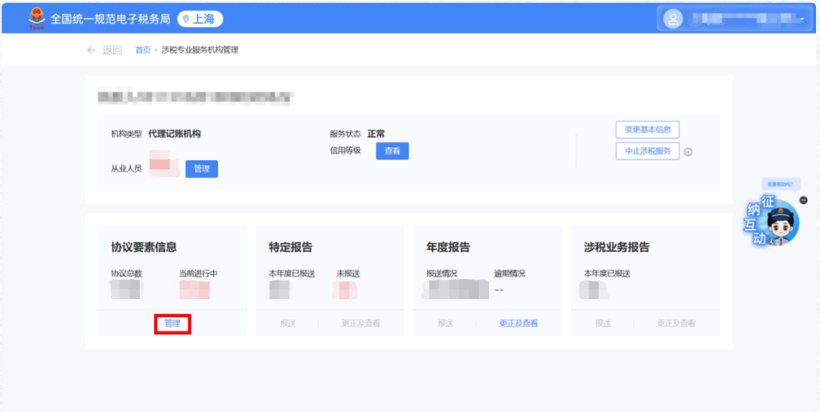
Task: Click the 中止涉税服务 button
Action: pos(648,151)
